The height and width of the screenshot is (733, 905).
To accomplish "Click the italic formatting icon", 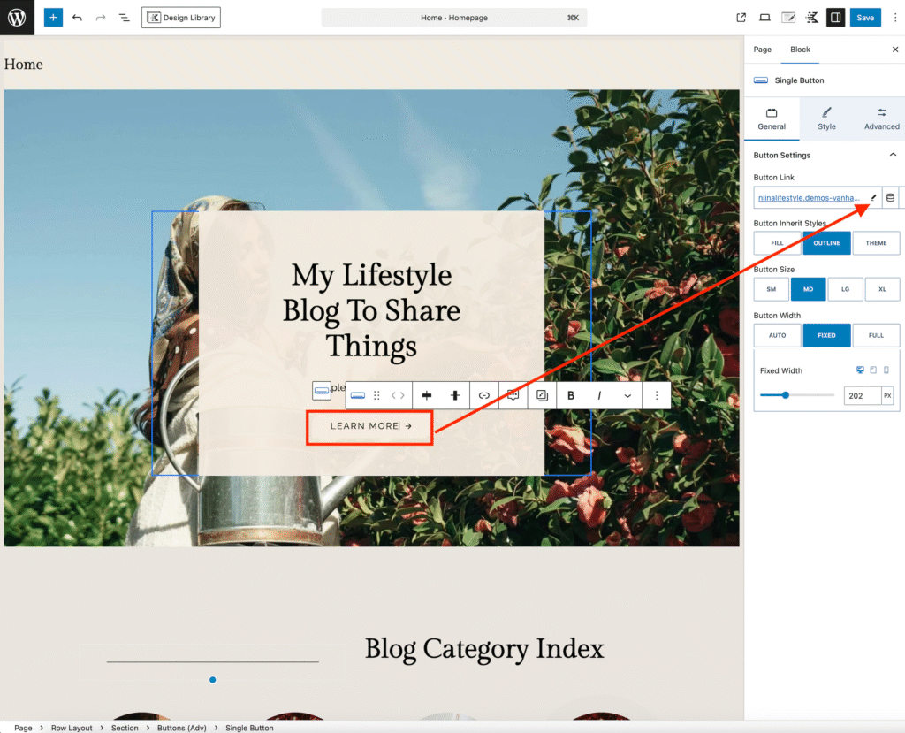I will tap(599, 395).
